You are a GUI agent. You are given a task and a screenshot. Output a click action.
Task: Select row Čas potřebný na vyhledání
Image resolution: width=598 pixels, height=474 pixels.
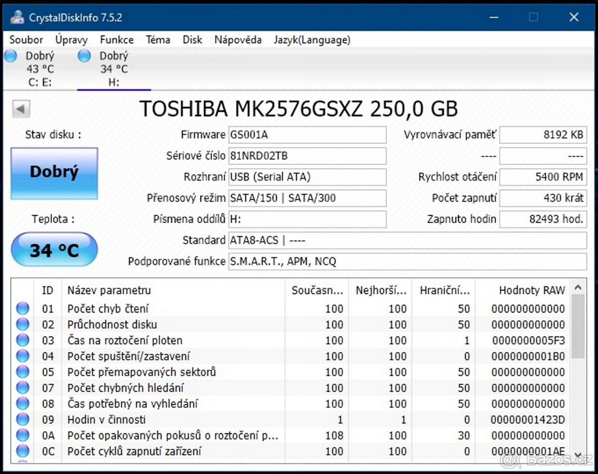pos(291,404)
